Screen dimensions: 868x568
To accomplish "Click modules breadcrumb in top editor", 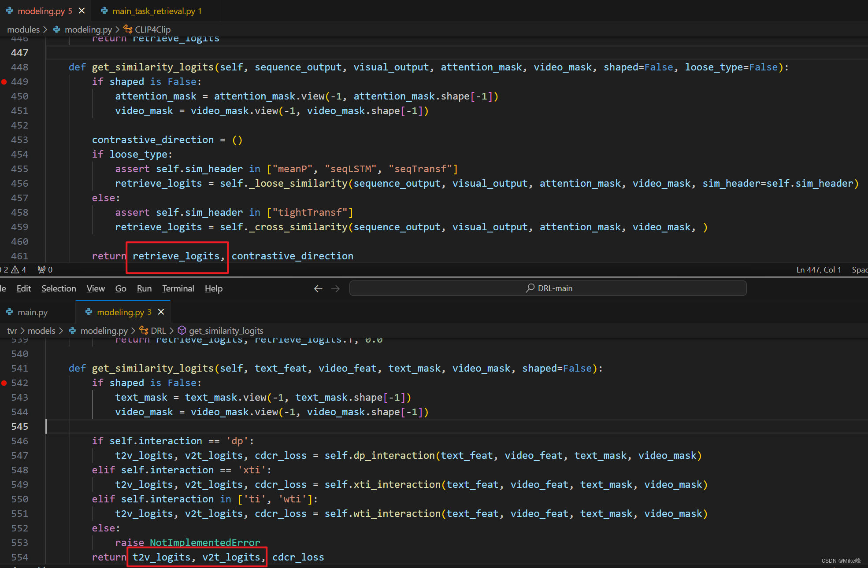I will click(x=23, y=30).
